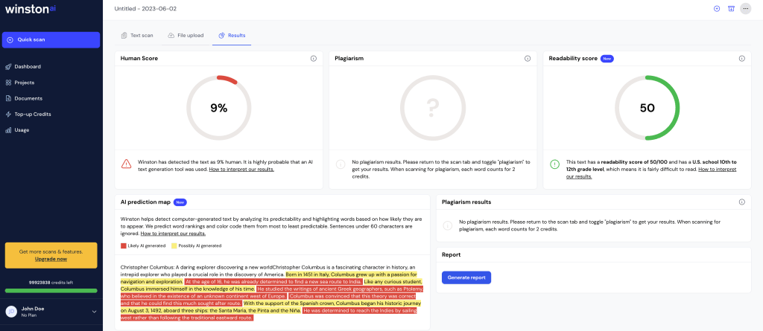The width and height of the screenshot is (763, 331).
Task: Click the Quick scan button
Action: [51, 40]
